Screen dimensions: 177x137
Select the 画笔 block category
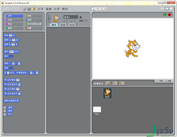[14, 28]
